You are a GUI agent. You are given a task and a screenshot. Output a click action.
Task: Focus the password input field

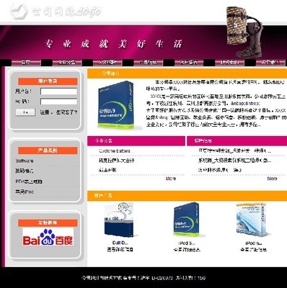pos(58,102)
